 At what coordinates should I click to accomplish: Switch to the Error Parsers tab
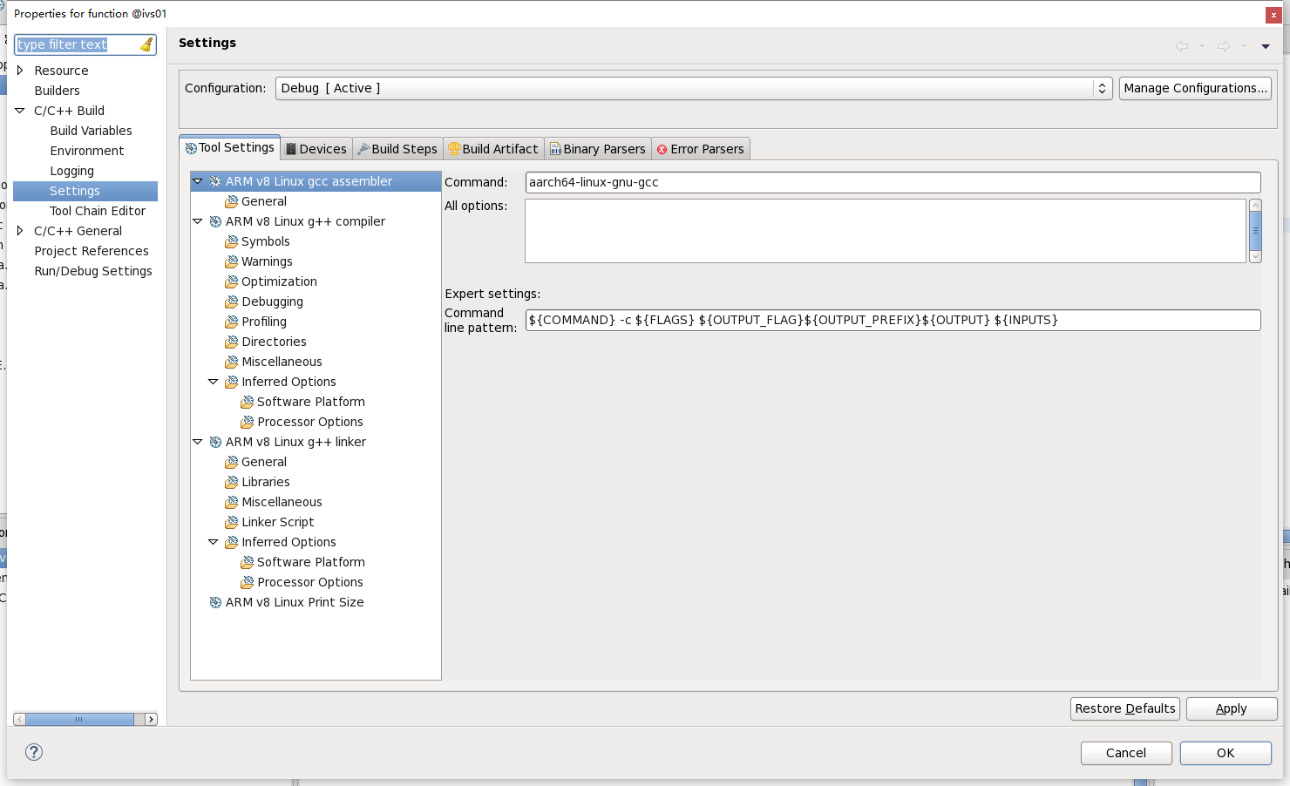click(701, 148)
